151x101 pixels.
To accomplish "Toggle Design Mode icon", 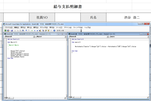I will click(x=40, y=31).
